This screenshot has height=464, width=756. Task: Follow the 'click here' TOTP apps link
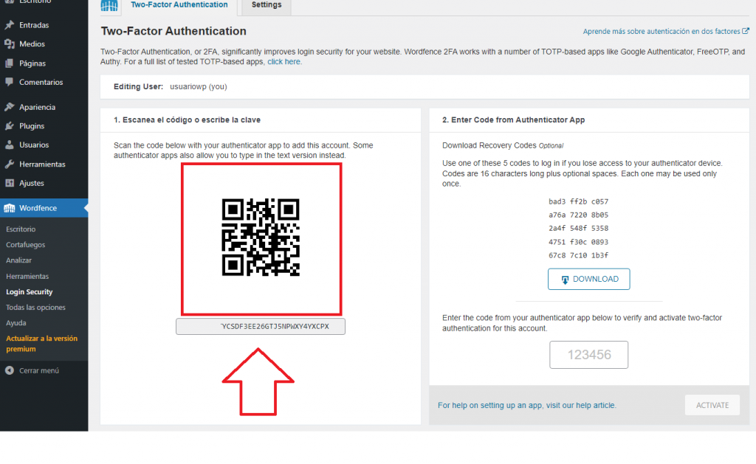(x=284, y=62)
